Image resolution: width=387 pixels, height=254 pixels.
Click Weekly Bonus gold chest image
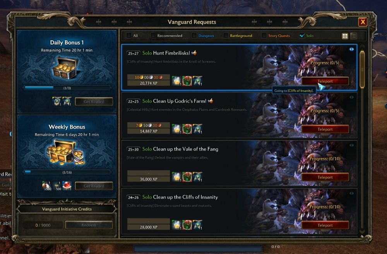(x=66, y=152)
